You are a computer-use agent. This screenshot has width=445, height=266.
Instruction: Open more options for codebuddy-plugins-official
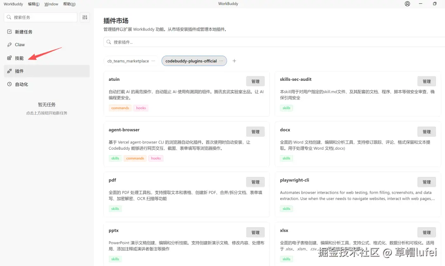click(221, 61)
